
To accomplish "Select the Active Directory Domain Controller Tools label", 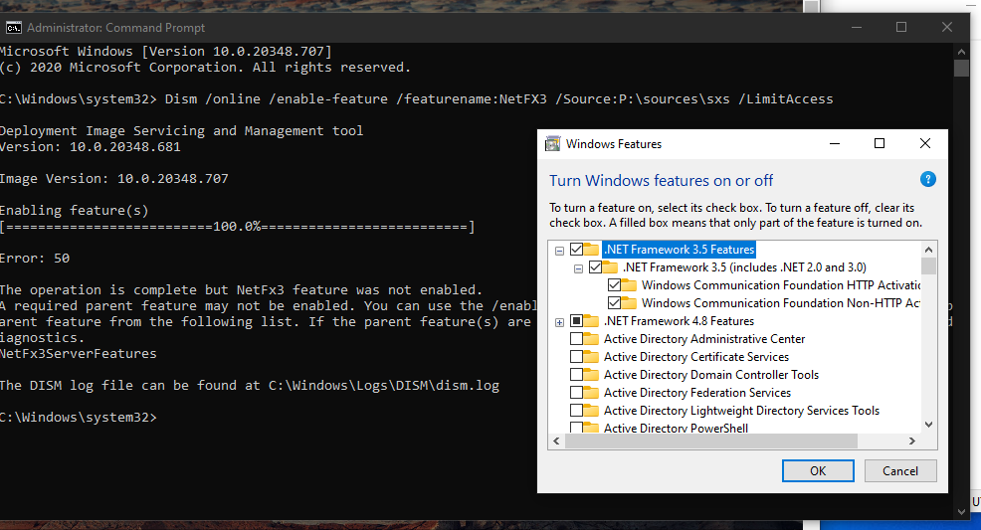I will coord(710,375).
